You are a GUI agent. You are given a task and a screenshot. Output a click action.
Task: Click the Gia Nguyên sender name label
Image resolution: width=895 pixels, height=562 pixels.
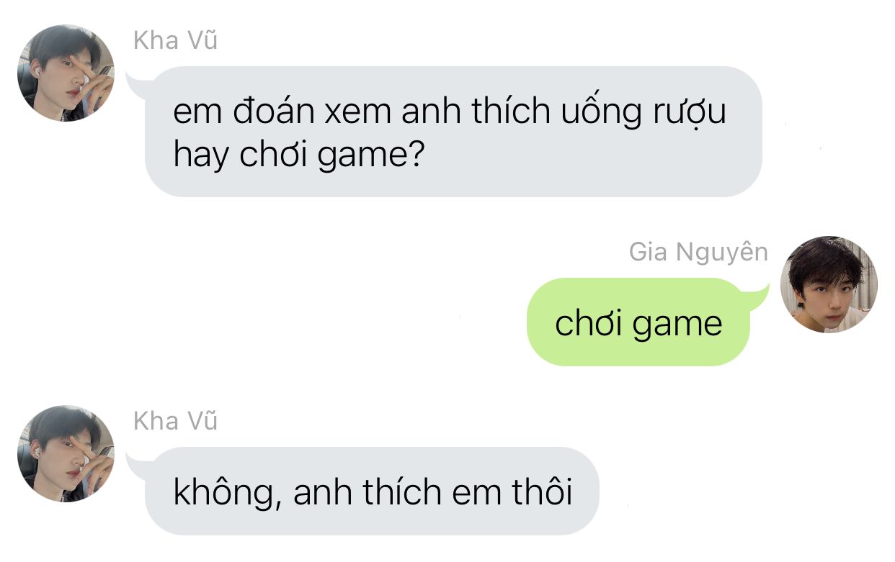(698, 252)
